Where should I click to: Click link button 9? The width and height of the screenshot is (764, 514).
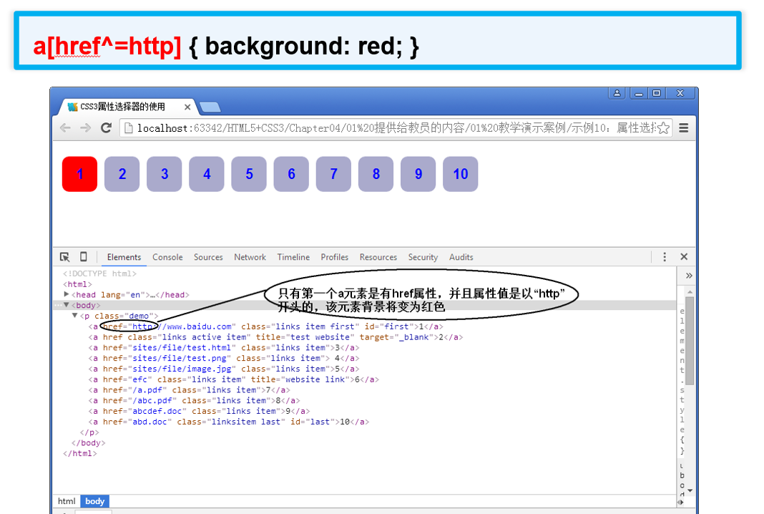pos(418,174)
